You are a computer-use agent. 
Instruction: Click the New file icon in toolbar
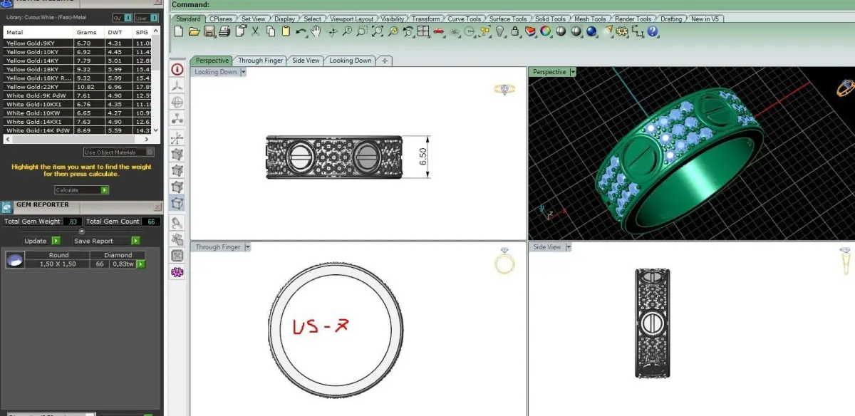pos(178,31)
